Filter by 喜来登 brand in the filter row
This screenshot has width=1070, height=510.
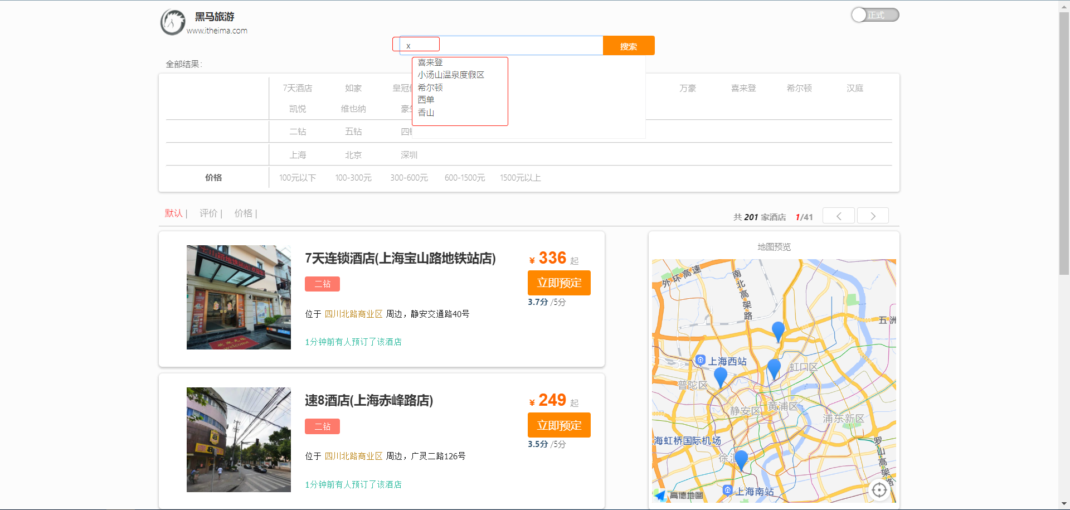point(743,88)
